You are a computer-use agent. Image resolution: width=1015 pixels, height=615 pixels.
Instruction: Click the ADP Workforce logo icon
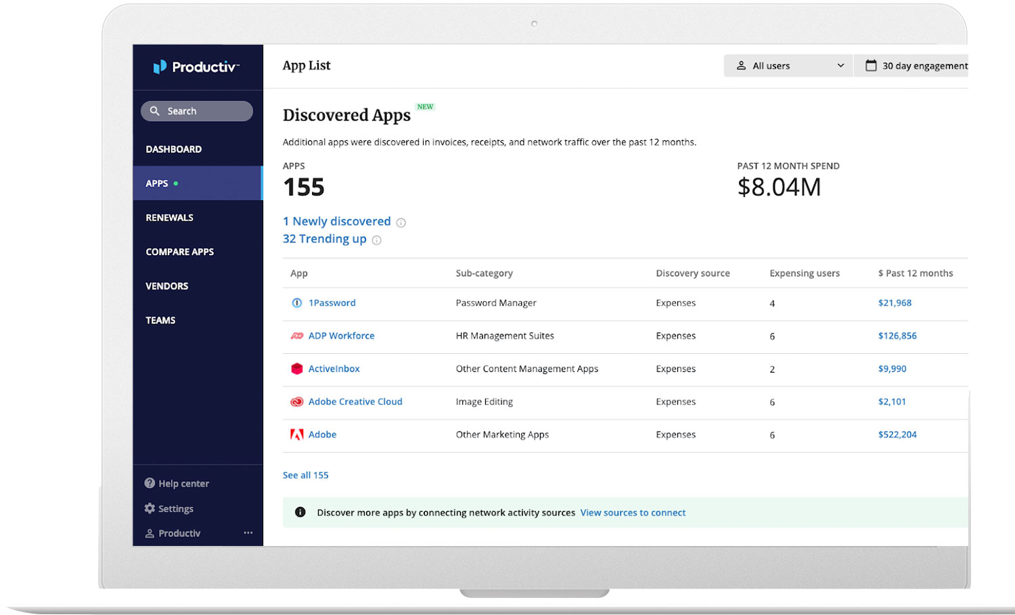click(x=296, y=336)
